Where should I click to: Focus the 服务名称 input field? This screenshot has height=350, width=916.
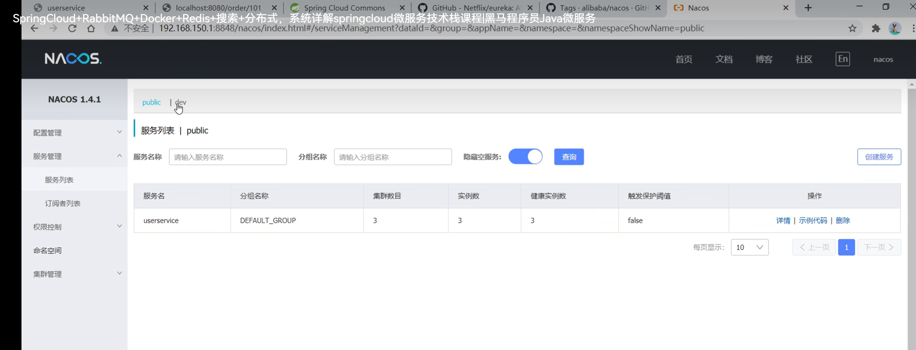click(x=228, y=157)
